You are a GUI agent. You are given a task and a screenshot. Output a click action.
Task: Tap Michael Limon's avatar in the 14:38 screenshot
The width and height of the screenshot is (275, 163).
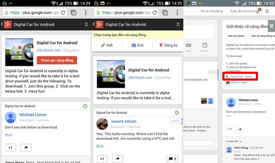coord(231,102)
